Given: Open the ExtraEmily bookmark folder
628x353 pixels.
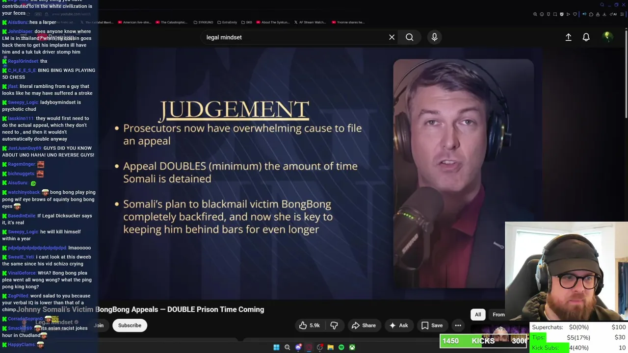Looking at the screenshot, I should coord(228,22).
